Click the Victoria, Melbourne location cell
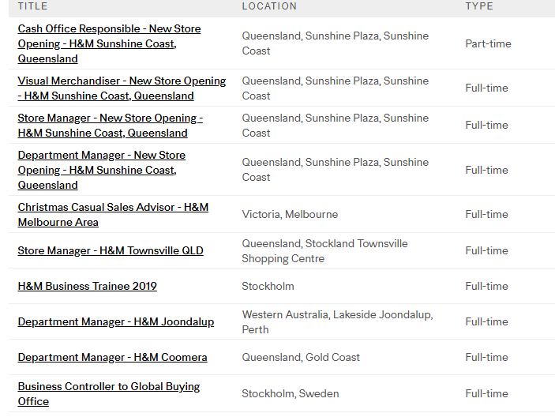 290,214
